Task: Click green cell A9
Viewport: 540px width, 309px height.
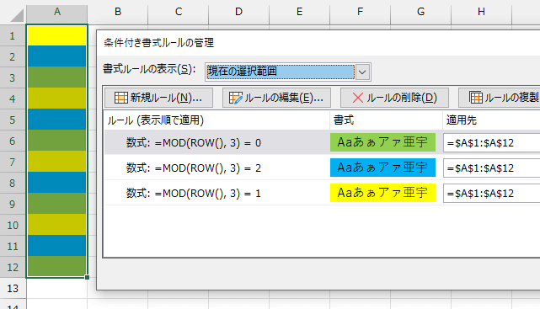Action: tap(56, 204)
